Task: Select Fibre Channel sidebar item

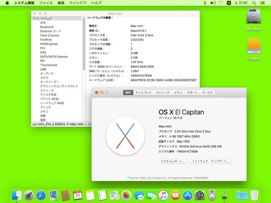Action: pyautogui.click(x=50, y=35)
